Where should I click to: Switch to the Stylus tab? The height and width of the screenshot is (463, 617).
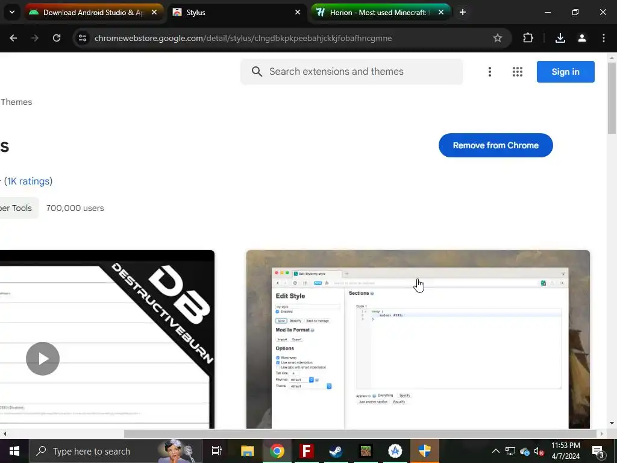[x=237, y=13]
